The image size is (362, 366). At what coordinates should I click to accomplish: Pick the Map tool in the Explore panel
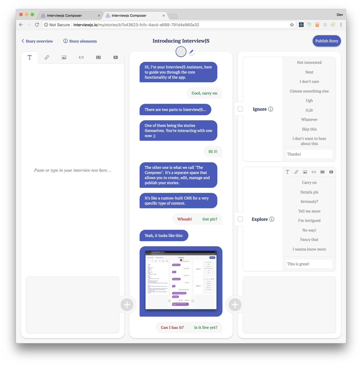point(322,172)
